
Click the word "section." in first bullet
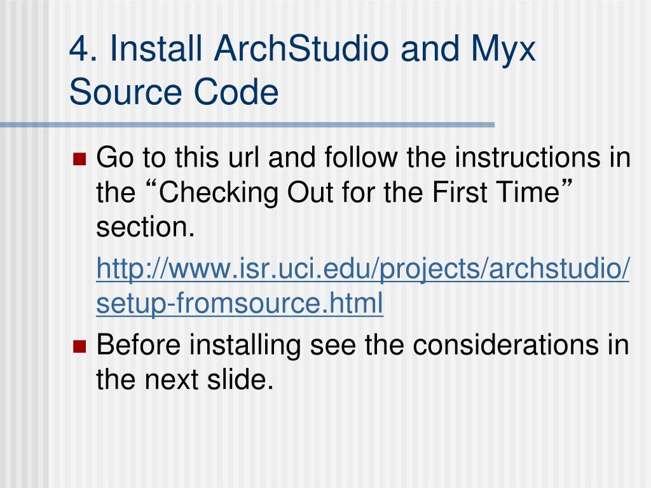coord(146,227)
